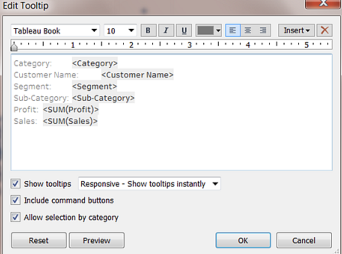The height and width of the screenshot is (254, 342).
Task: Click the <Category> field tag
Action: [x=95, y=63]
